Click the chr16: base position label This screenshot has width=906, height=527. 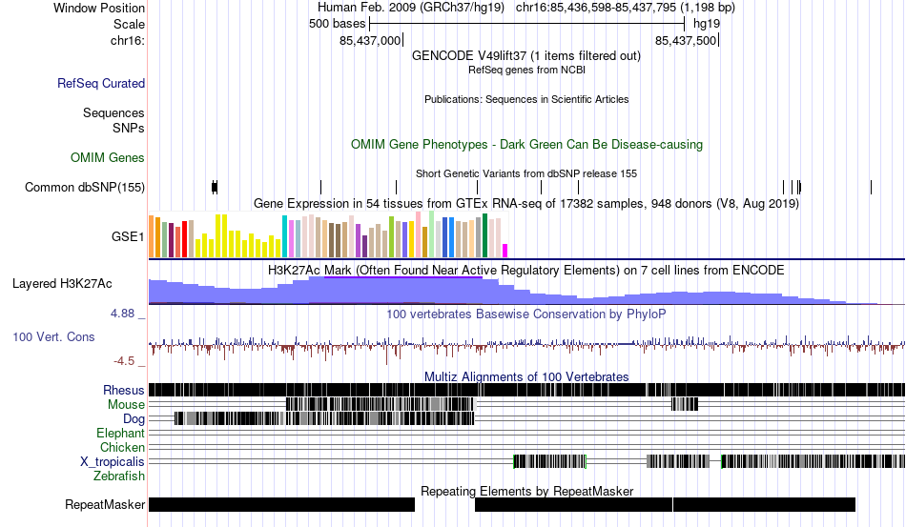pos(127,40)
